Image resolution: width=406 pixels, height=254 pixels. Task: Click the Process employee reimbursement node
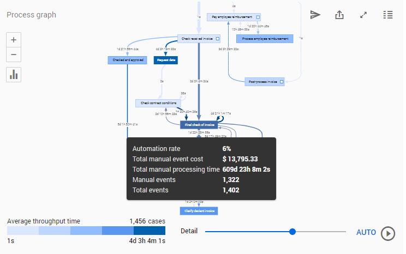pyautogui.click(x=265, y=39)
